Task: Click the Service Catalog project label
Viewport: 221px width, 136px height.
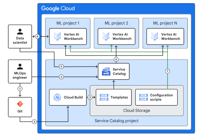Action: tap(116, 121)
